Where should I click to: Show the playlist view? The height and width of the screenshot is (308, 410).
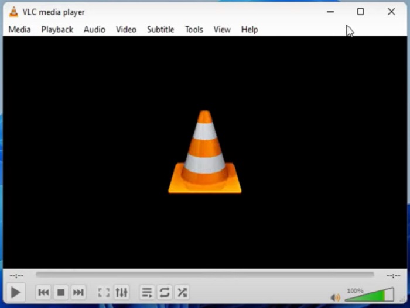click(147, 292)
